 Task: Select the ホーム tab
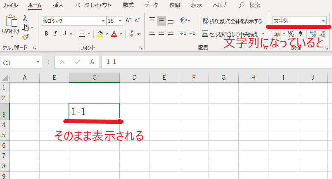[x=35, y=5]
